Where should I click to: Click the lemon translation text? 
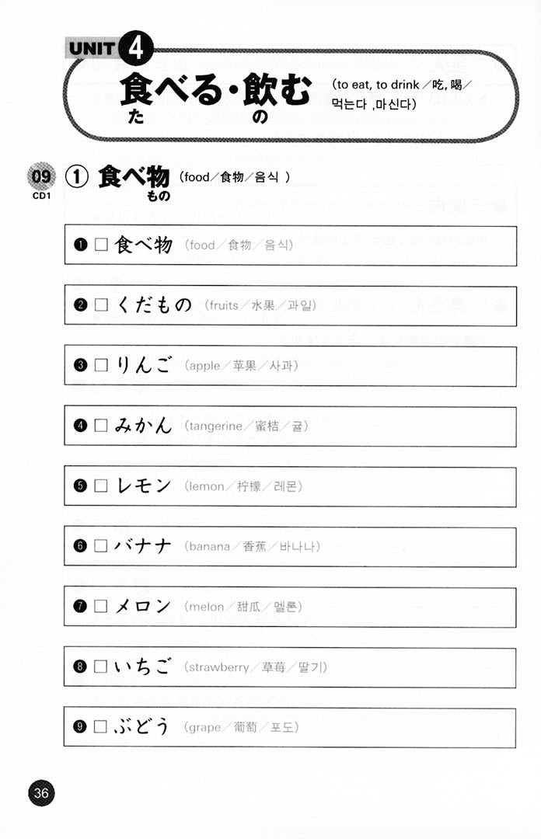pos(244,487)
